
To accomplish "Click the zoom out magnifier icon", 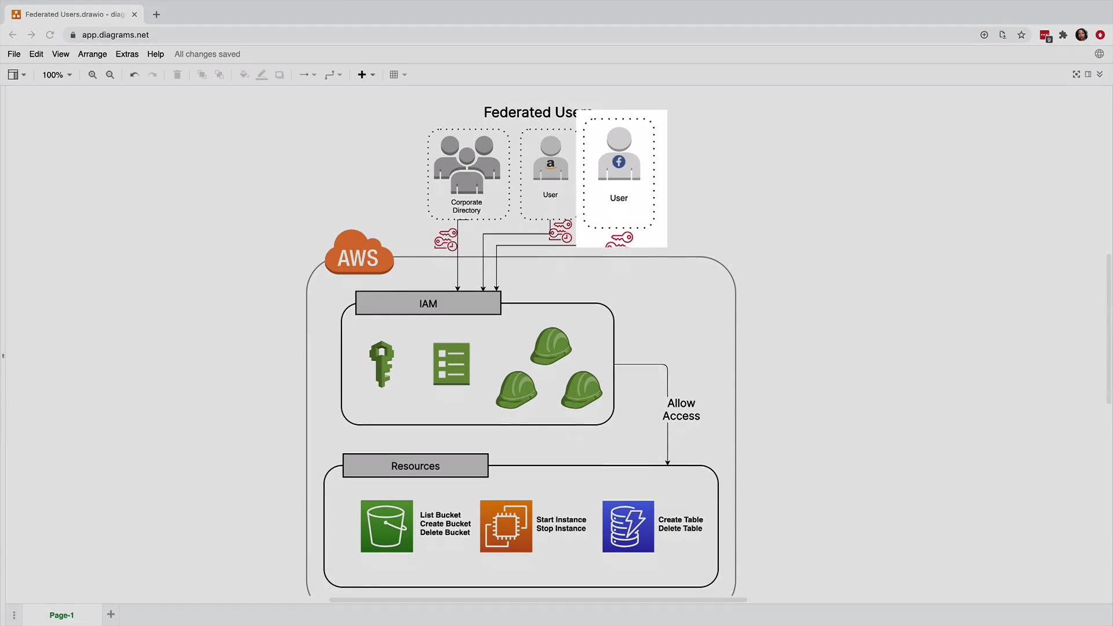I will point(110,75).
